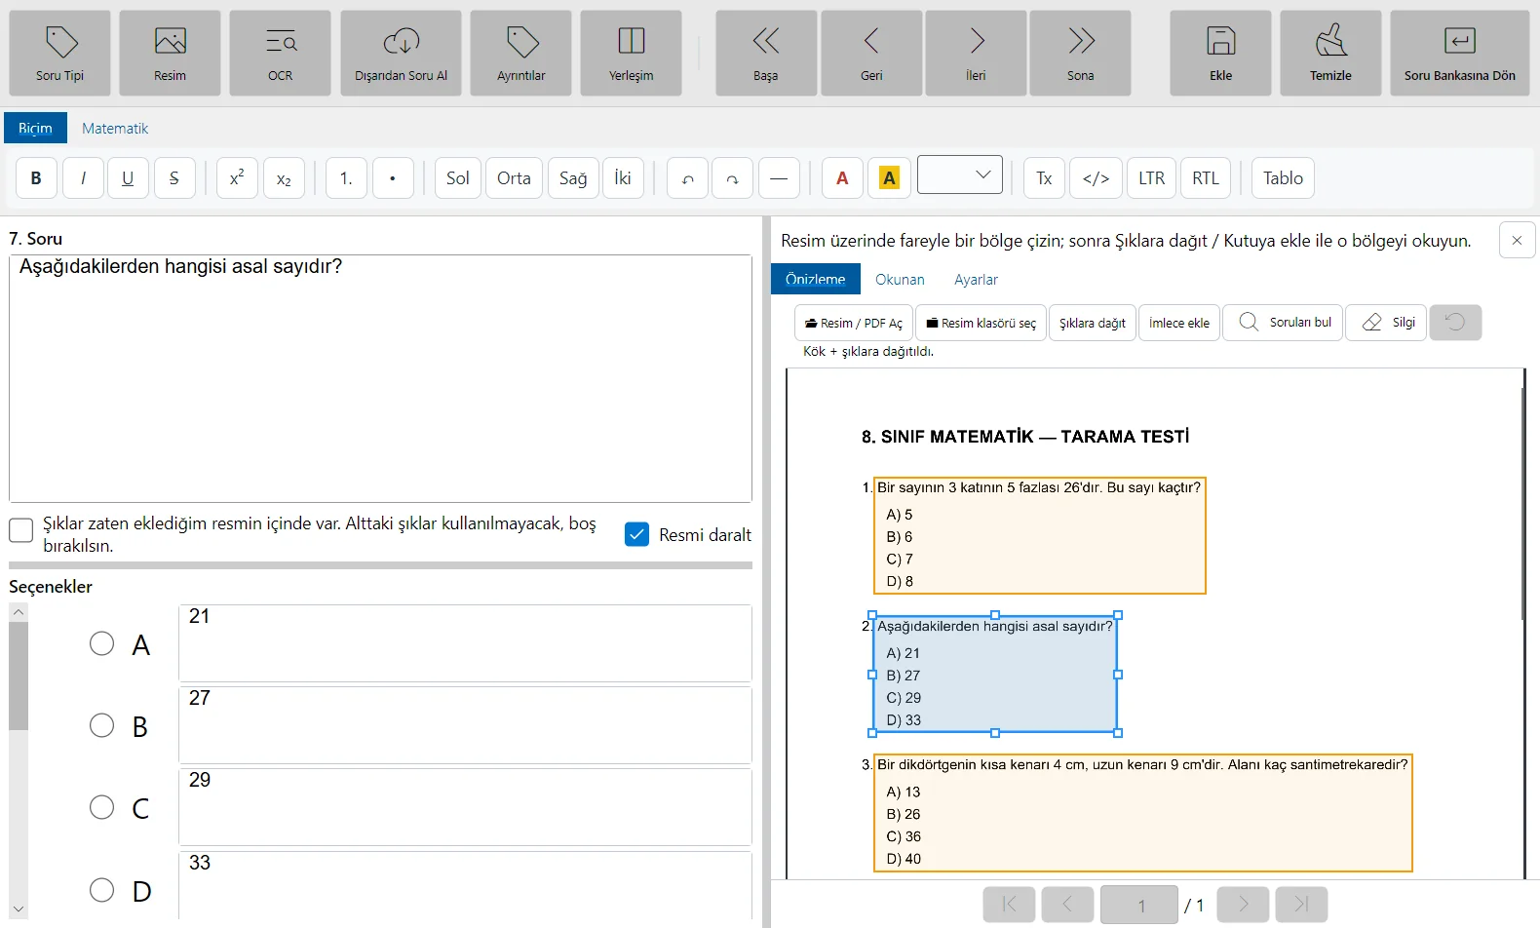Image resolution: width=1540 pixels, height=928 pixels.
Task: Select the Biçim tab
Action: [35, 129]
